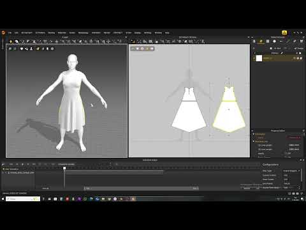Viewport: 306px width, 230px height.
Task: Click the stop square control in Animation Editor
Action: pos(22,164)
